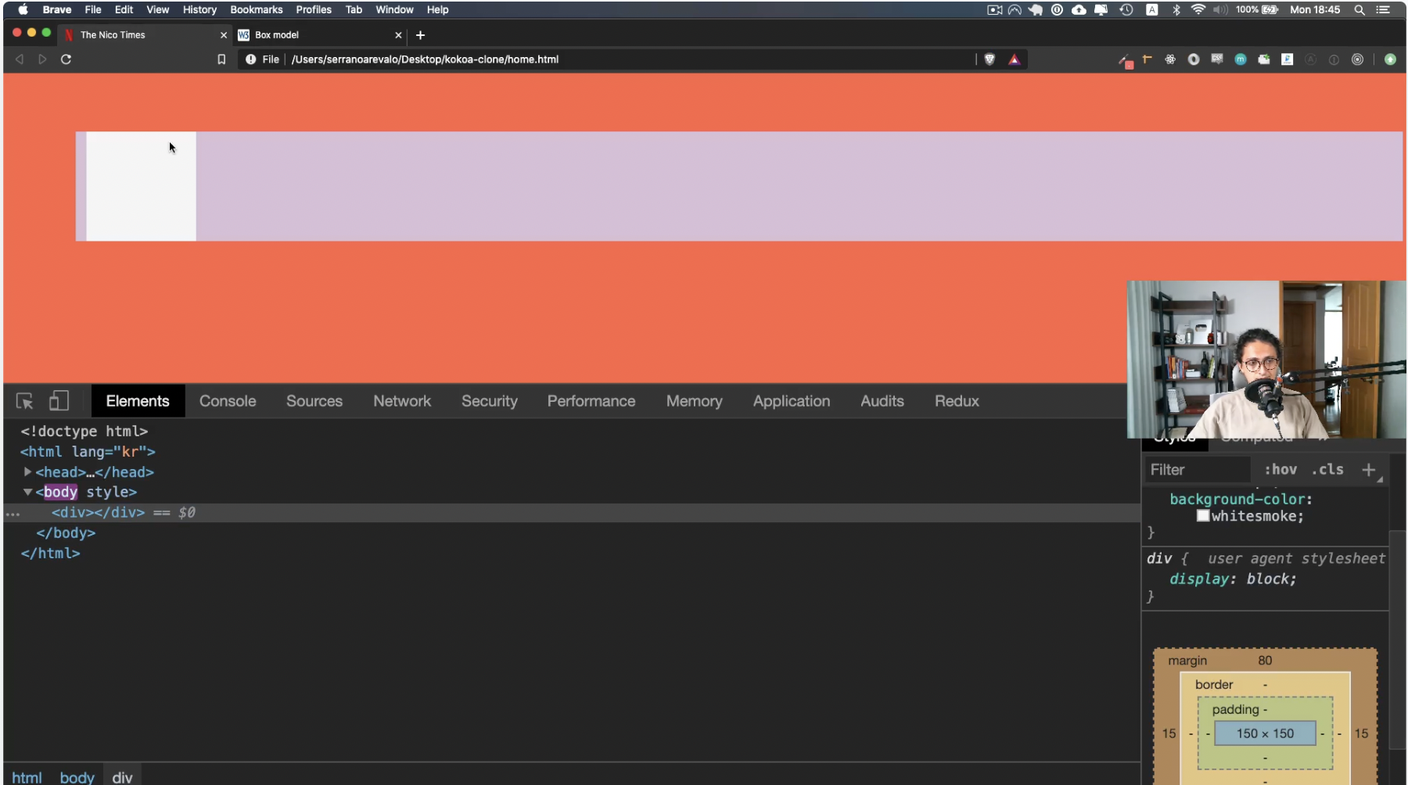The height and width of the screenshot is (785, 1408).
Task: Click the whitesmoke color swatch
Action: pos(1203,516)
